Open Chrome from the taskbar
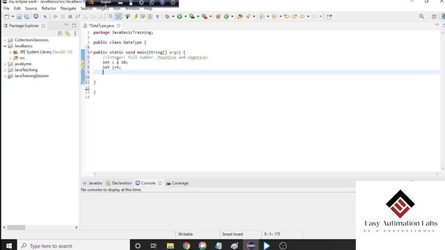This screenshot has width=445, height=250. 186,246
